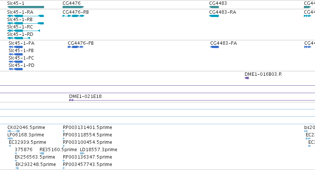Click the Slc45-1-RA transcript glyph
Screen dimensions: 315x170
[26, 16]
